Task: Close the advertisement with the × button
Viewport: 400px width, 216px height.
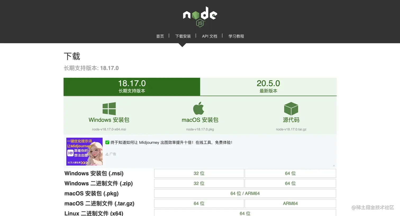Action: click(334, 166)
